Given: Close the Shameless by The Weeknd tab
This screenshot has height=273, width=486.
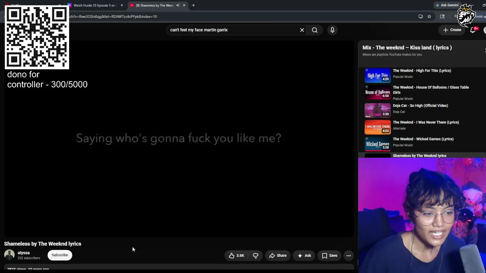Looking at the screenshot, I should click(x=184, y=5).
